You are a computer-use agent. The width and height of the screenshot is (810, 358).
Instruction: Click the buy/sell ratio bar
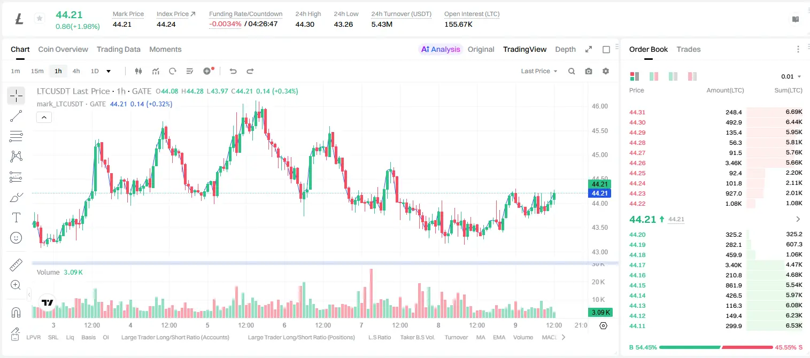716,347
